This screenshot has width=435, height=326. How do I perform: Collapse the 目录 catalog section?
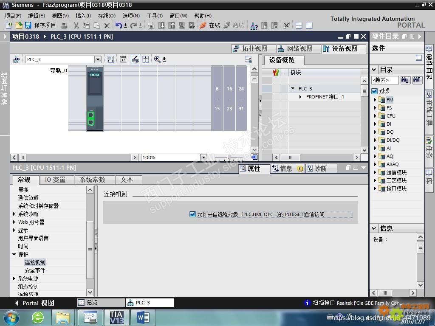click(374, 70)
